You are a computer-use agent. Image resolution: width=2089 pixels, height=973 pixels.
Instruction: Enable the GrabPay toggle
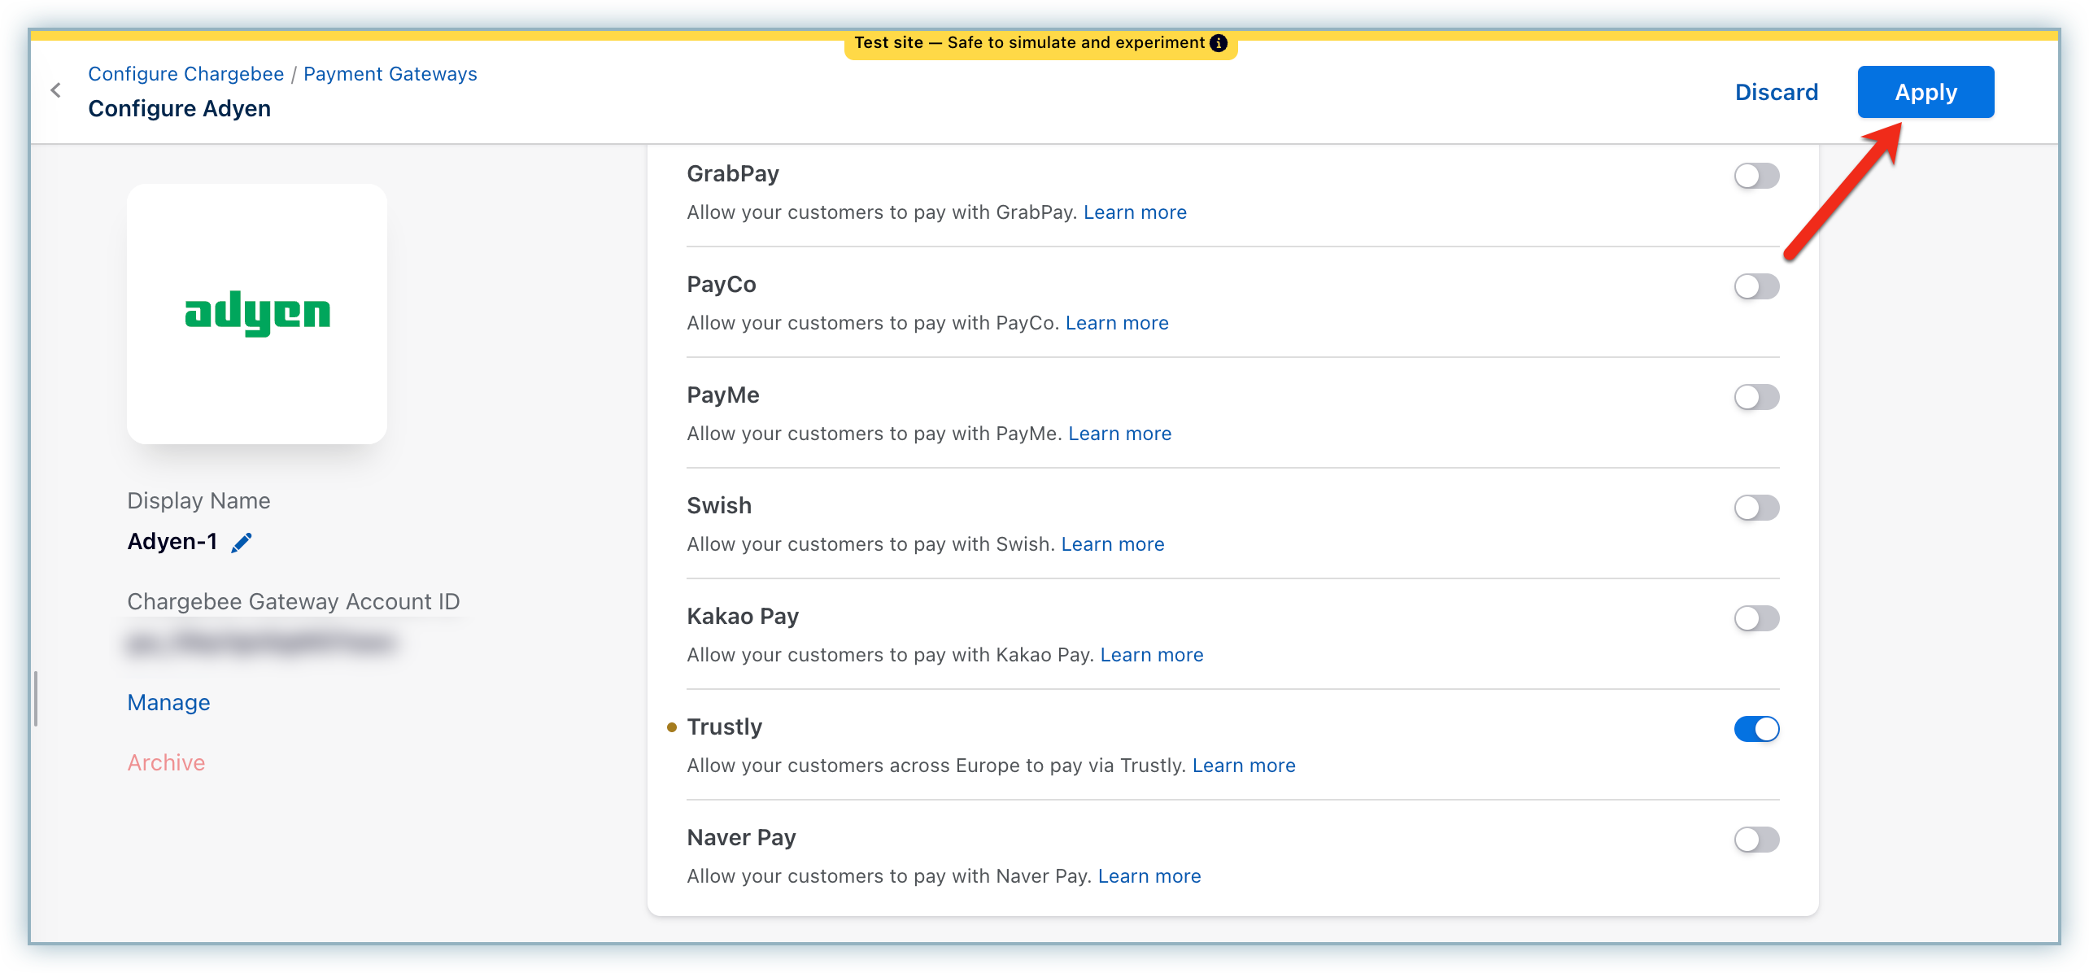pos(1756,176)
